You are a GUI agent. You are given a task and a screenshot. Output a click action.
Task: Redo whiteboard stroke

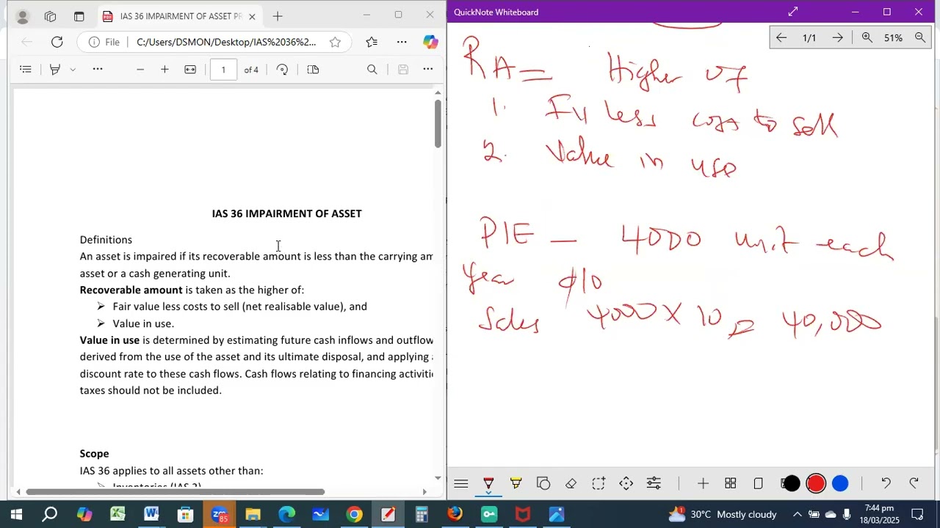pos(914,483)
